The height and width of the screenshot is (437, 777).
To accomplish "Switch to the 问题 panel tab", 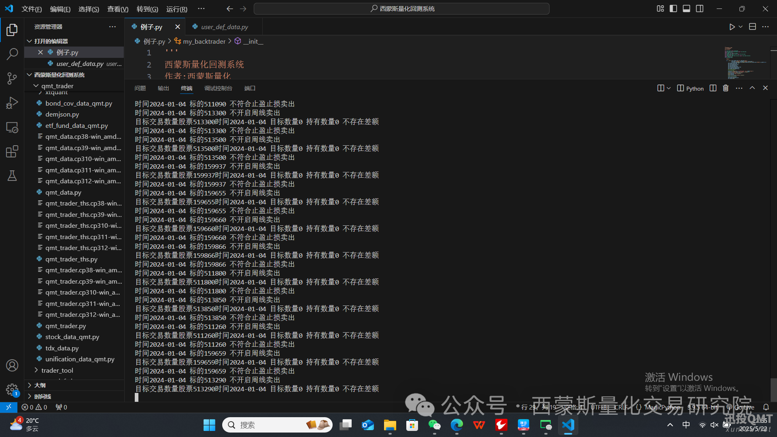I will [140, 88].
